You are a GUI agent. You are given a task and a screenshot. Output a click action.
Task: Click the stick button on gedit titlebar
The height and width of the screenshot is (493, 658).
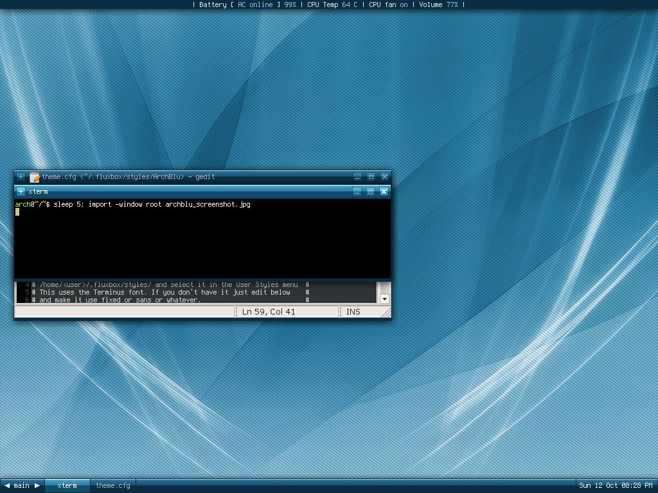click(x=21, y=177)
